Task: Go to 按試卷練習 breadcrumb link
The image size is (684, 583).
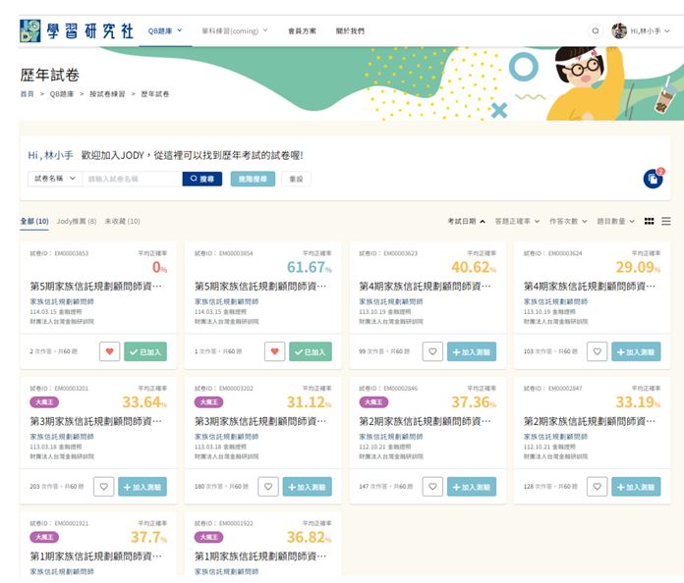Action: point(107,94)
